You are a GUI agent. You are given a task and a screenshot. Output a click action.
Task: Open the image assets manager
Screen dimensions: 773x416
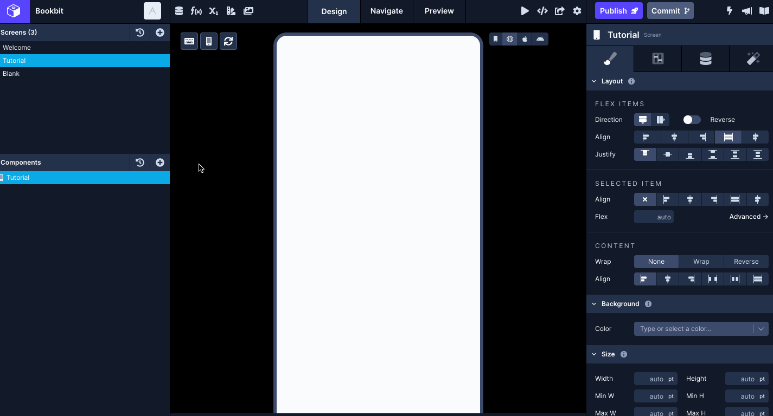pyautogui.click(x=248, y=10)
